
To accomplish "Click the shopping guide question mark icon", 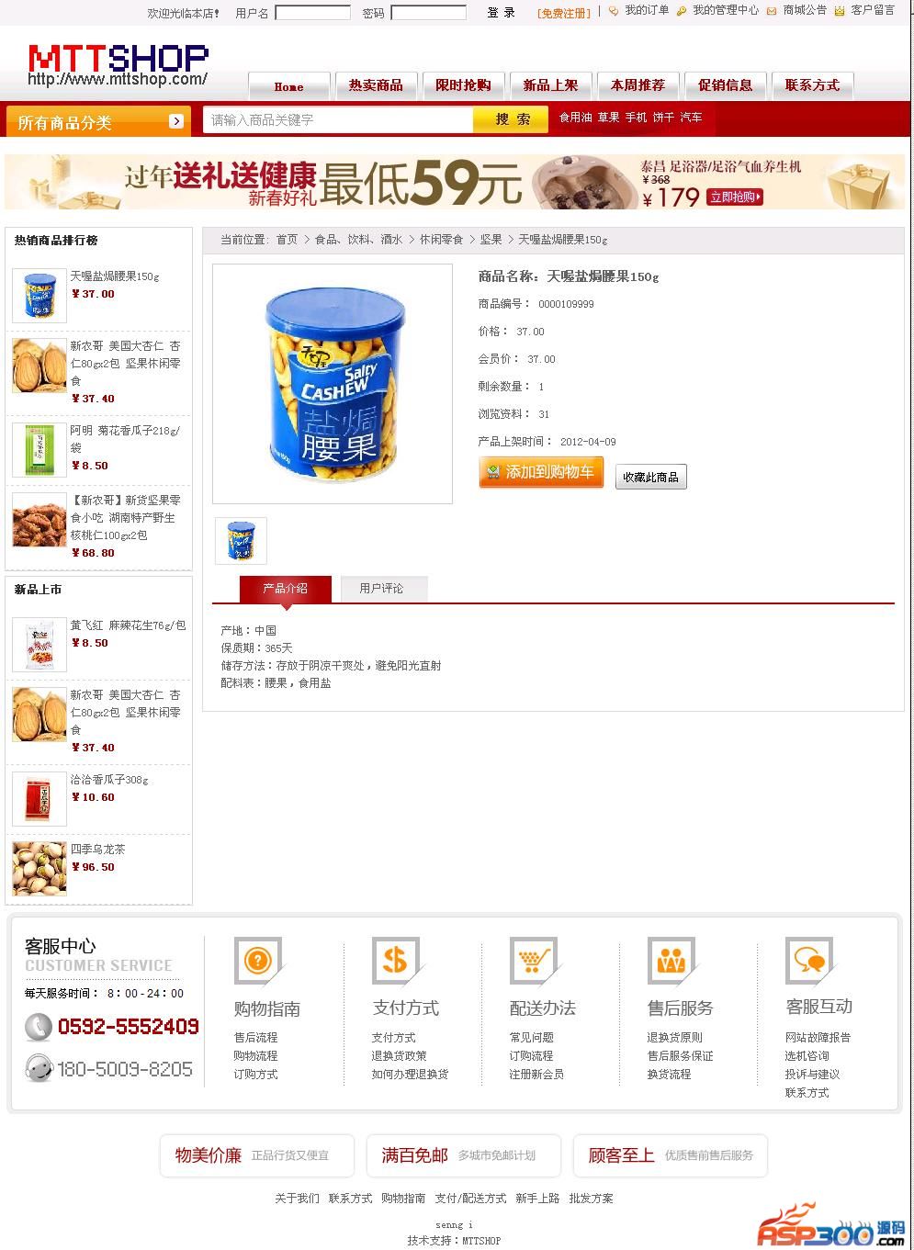I will [x=258, y=961].
